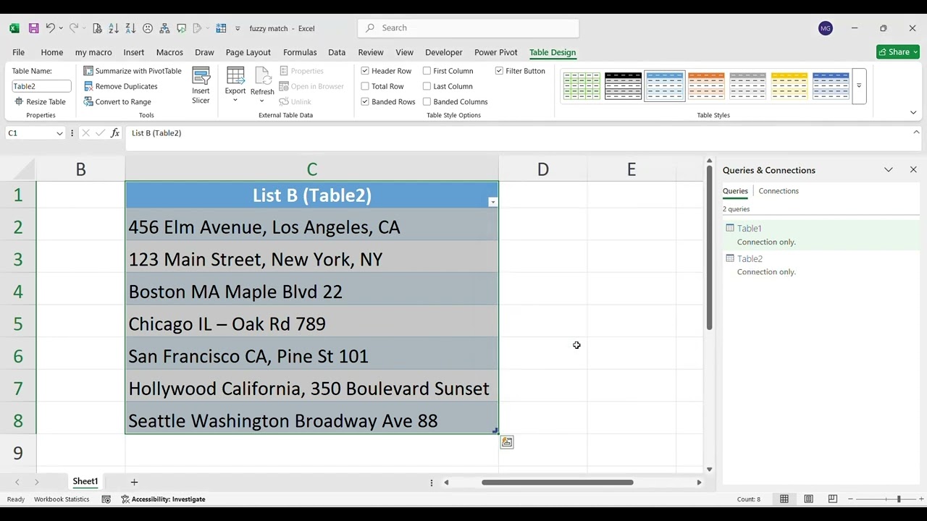Image resolution: width=927 pixels, height=521 pixels.
Task: Expand the Name Box dropdown
Action: (59, 133)
